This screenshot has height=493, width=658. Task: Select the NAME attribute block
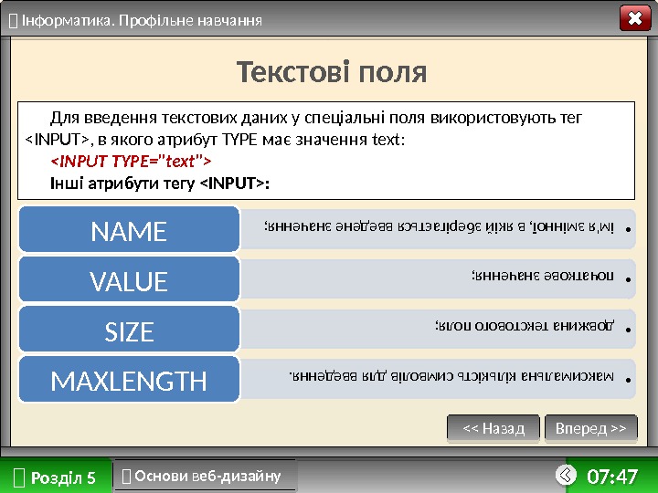[x=129, y=229]
